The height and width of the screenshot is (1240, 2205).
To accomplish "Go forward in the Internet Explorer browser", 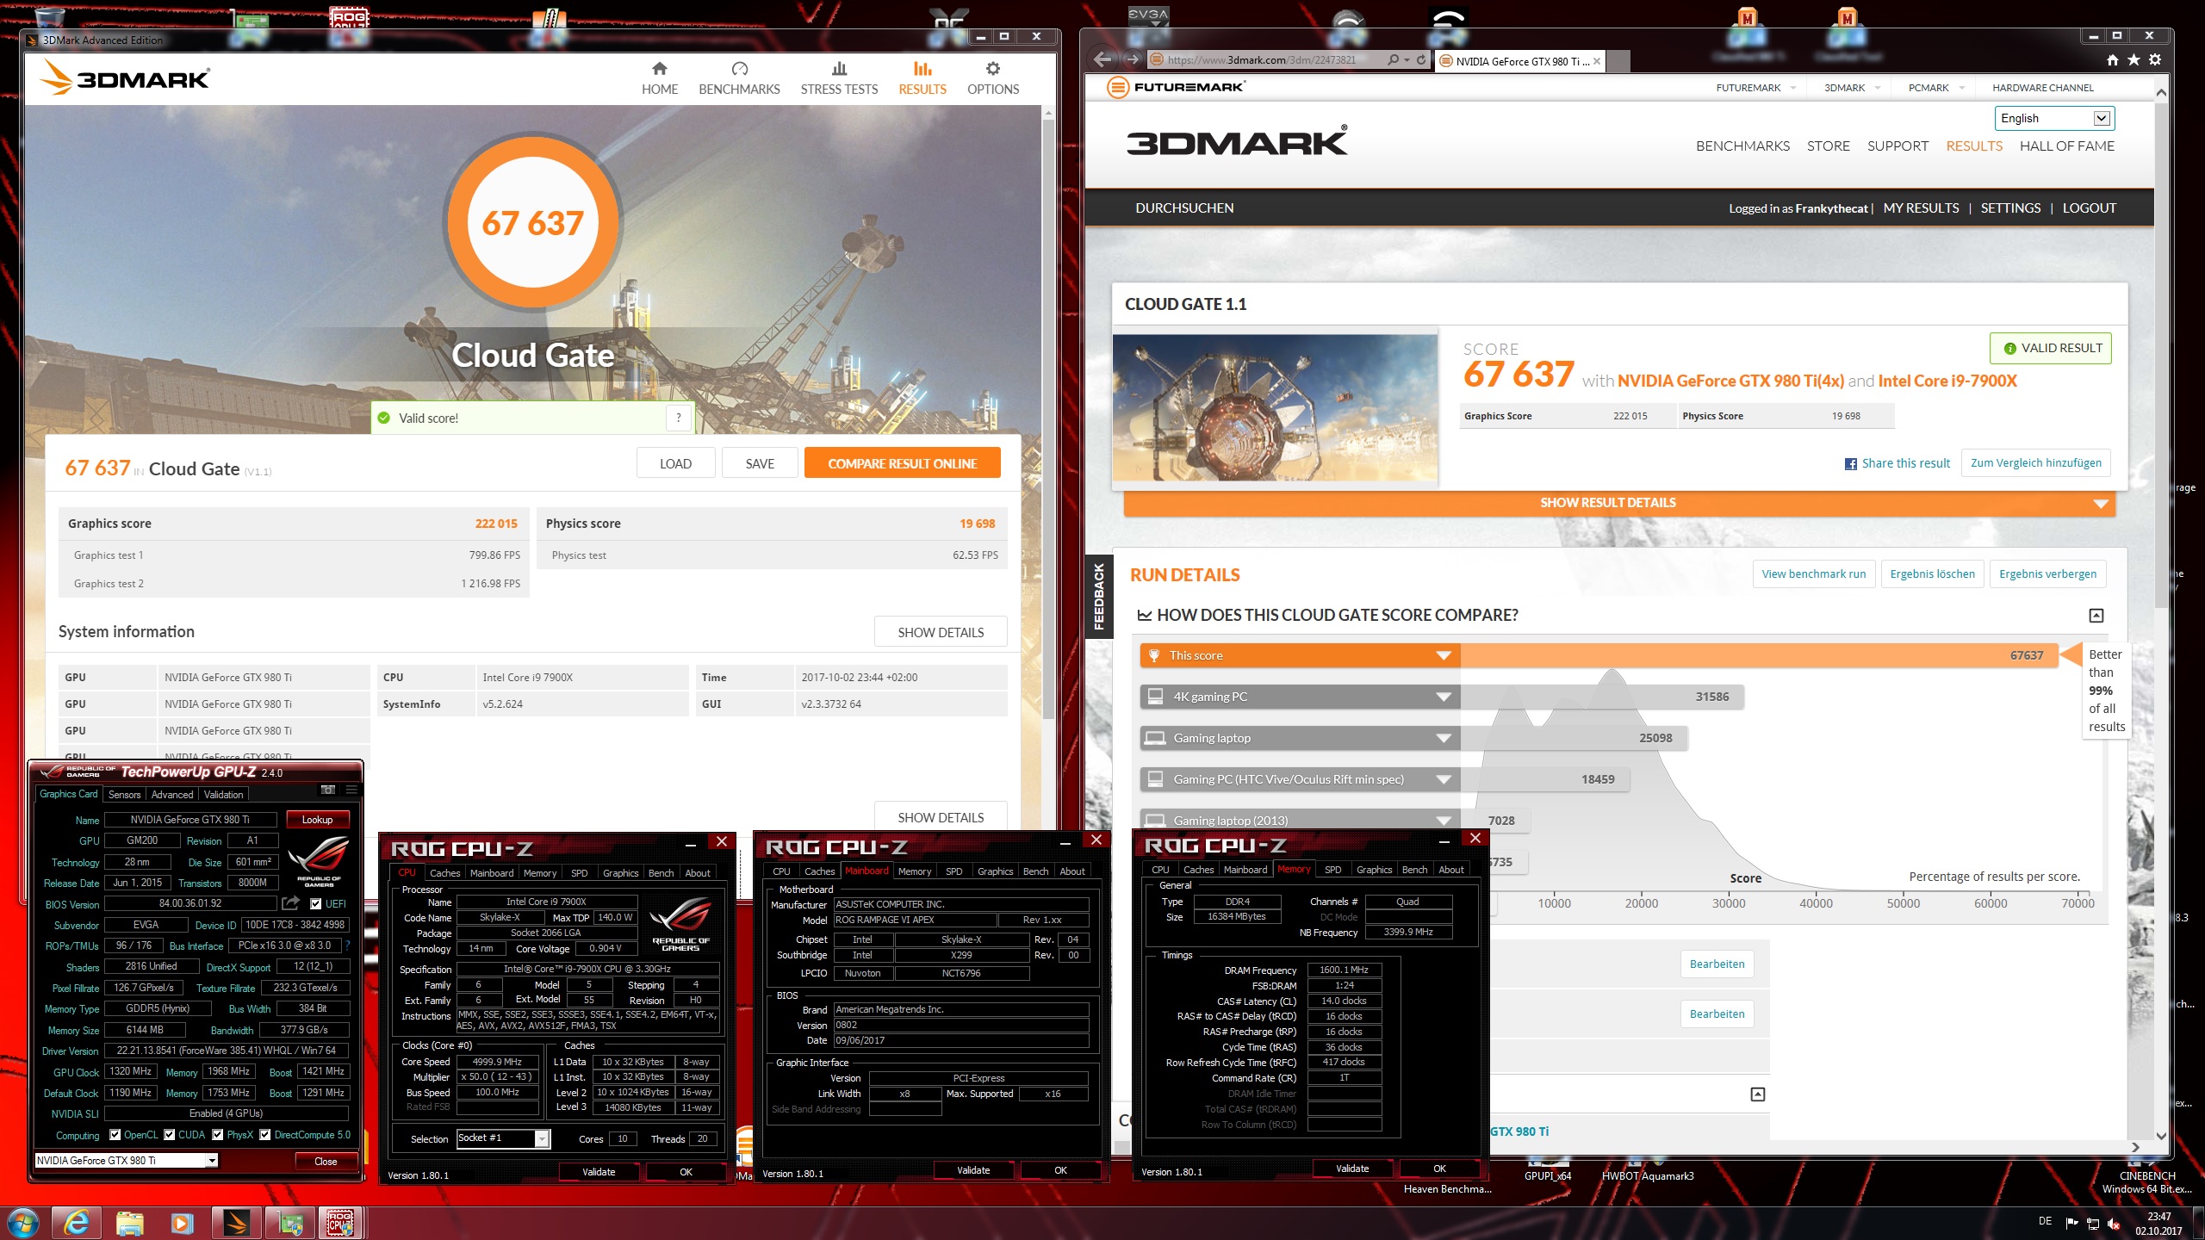I will [1133, 59].
